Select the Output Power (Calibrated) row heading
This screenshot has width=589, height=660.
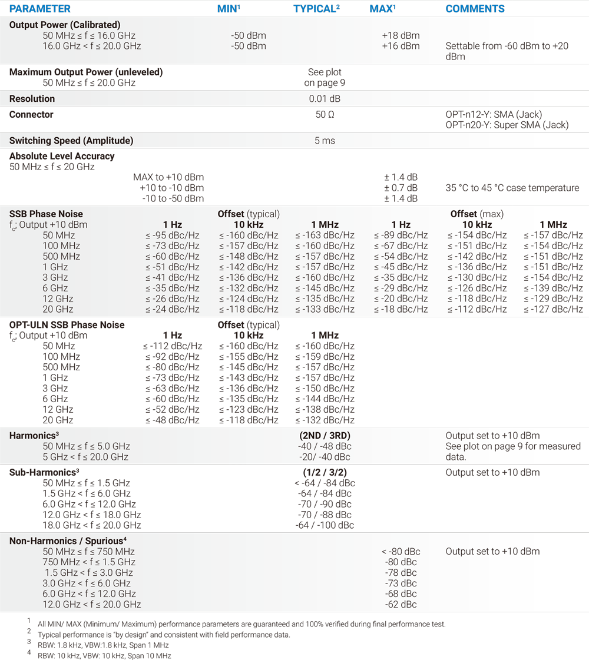point(65,25)
